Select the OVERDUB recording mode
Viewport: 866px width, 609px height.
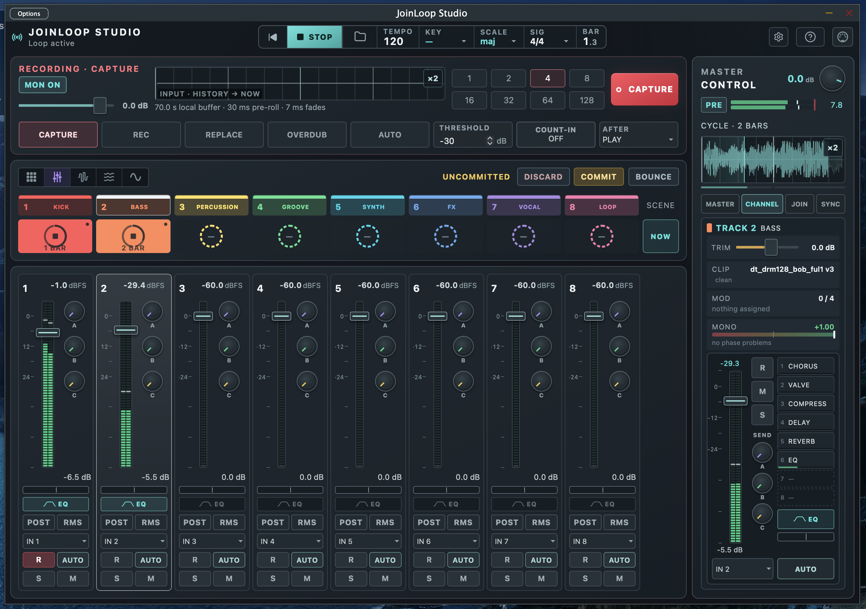[307, 135]
